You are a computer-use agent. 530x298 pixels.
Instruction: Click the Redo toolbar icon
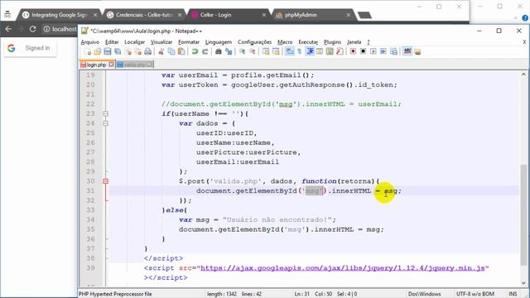[205, 51]
